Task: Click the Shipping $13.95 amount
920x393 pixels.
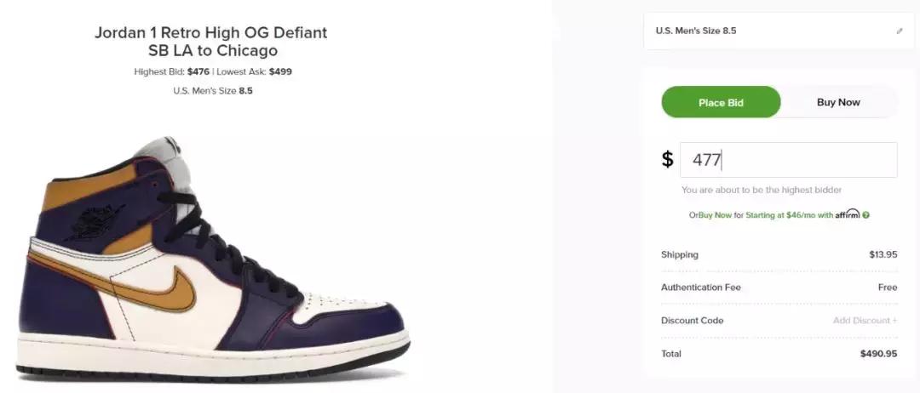Action: pyautogui.click(x=883, y=255)
